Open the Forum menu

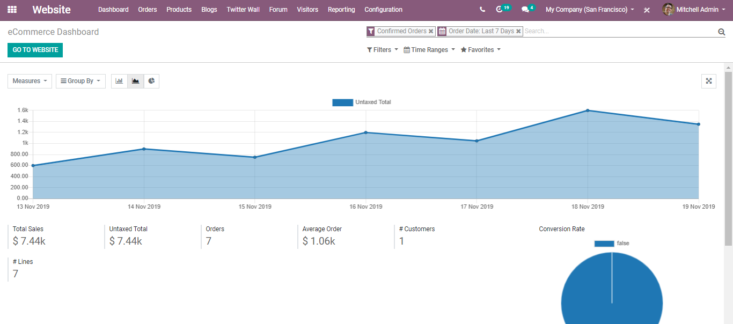tap(278, 10)
